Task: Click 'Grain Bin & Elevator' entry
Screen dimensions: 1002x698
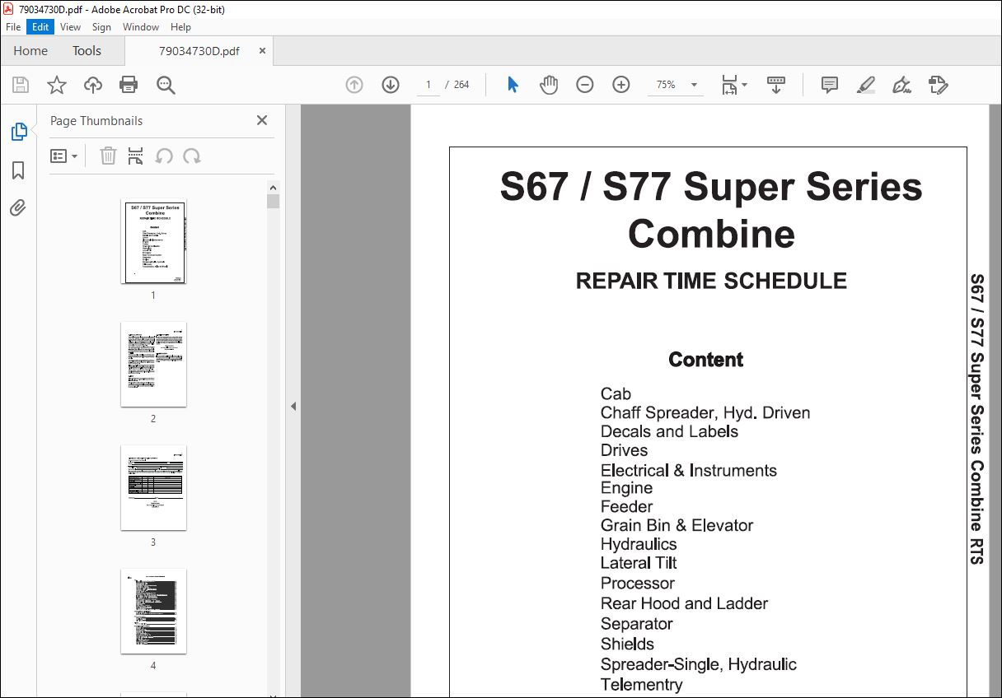Action: click(x=677, y=525)
